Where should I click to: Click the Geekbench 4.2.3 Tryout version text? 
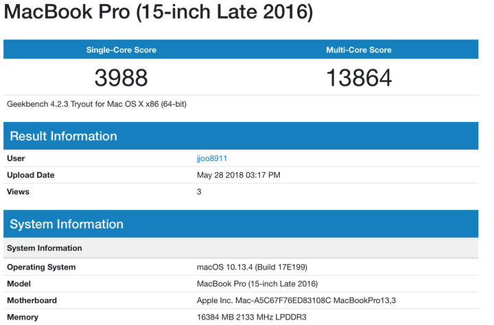pyautogui.click(x=97, y=104)
